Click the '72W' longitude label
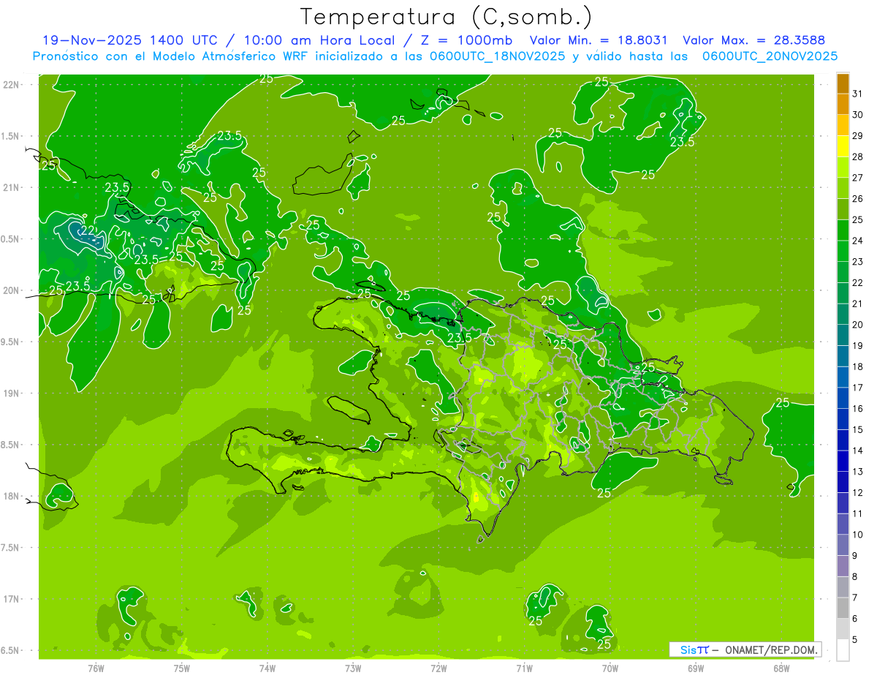 click(x=438, y=668)
